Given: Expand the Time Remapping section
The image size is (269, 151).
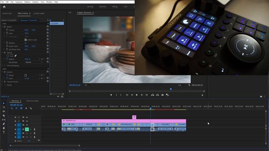Looking at the screenshot, I should click(3, 65).
